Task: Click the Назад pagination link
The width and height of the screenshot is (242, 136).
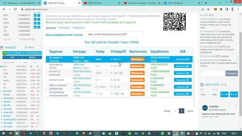Action: [167, 111]
